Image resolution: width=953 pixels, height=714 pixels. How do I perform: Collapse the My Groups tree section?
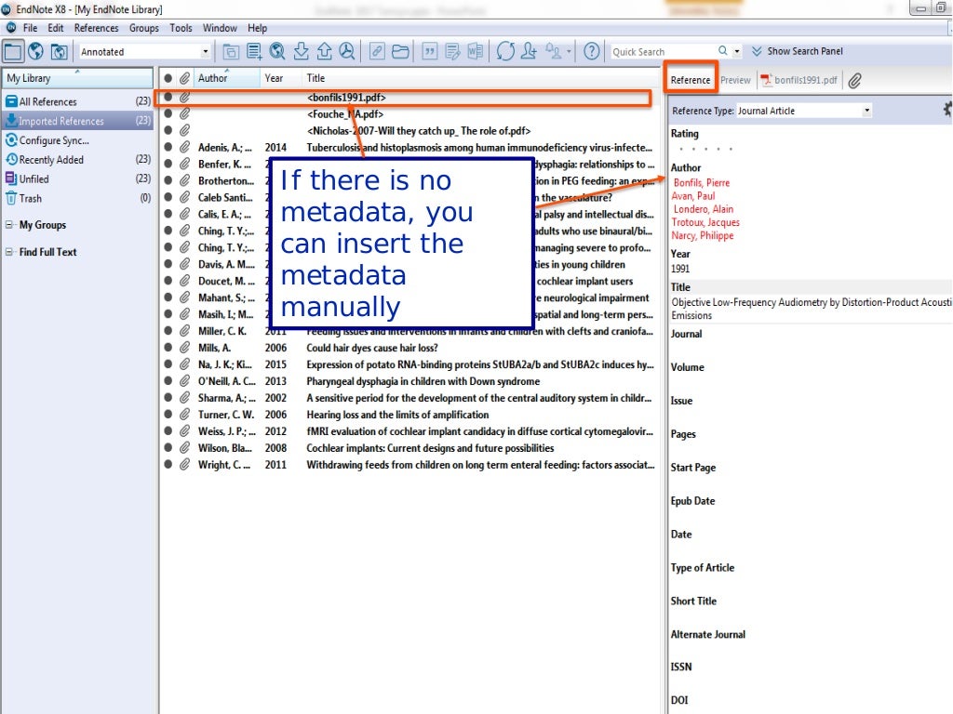tap(9, 225)
